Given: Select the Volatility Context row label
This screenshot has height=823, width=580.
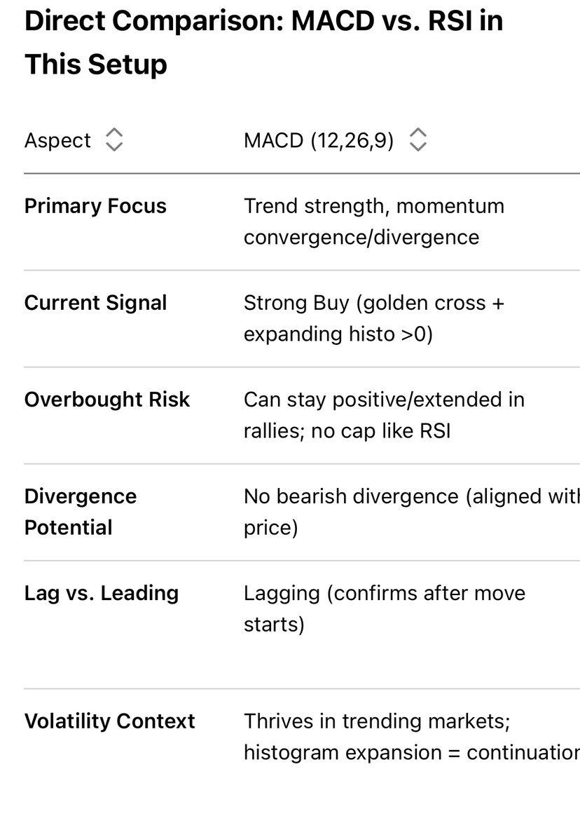Looking at the screenshot, I should [x=109, y=721].
